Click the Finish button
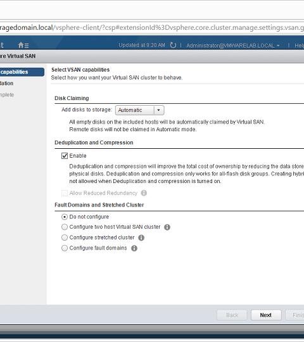The height and width of the screenshot is (342, 304). (294, 315)
